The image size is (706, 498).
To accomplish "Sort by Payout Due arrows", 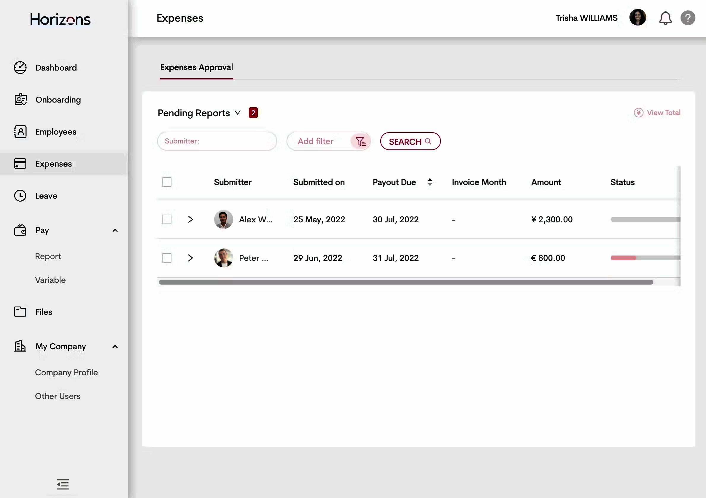I will (430, 182).
